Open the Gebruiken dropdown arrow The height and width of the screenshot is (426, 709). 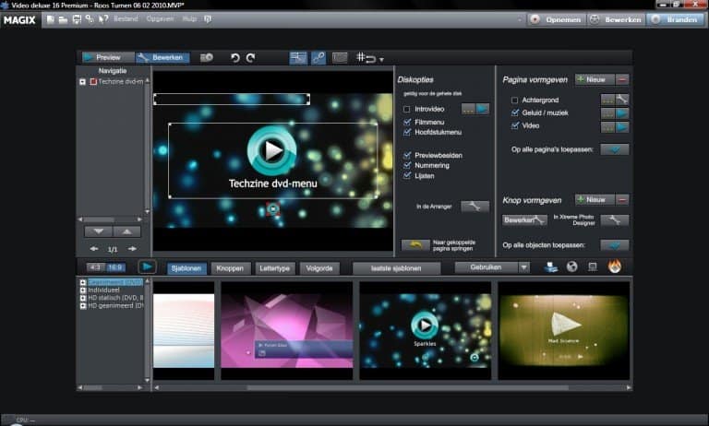pos(523,267)
